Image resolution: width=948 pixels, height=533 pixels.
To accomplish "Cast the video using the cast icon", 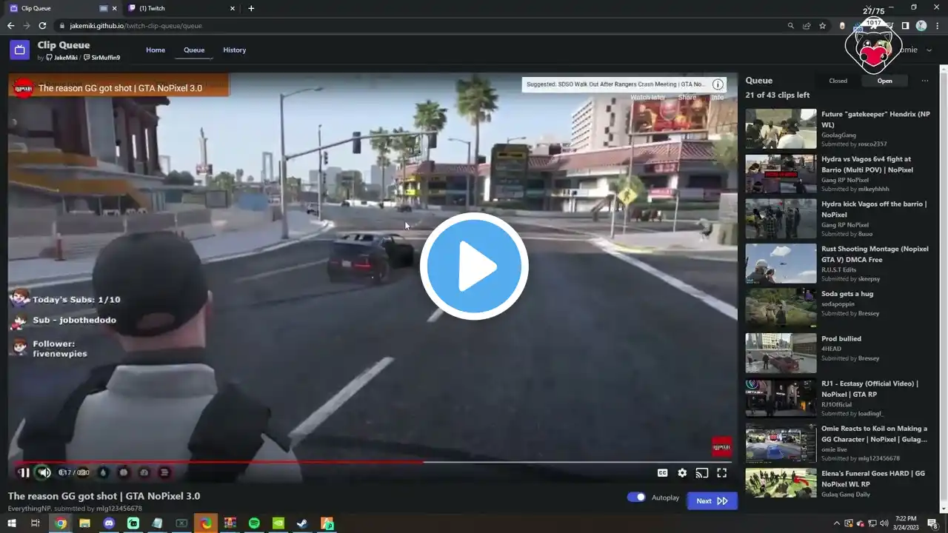I will [x=702, y=473].
